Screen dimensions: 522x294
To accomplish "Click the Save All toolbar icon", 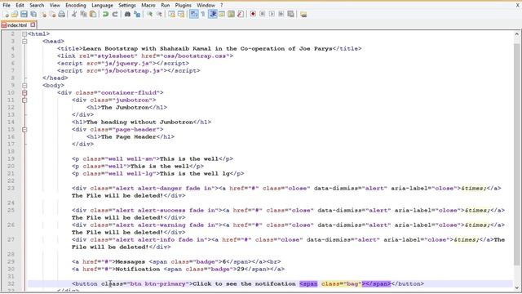I will tap(33, 14).
